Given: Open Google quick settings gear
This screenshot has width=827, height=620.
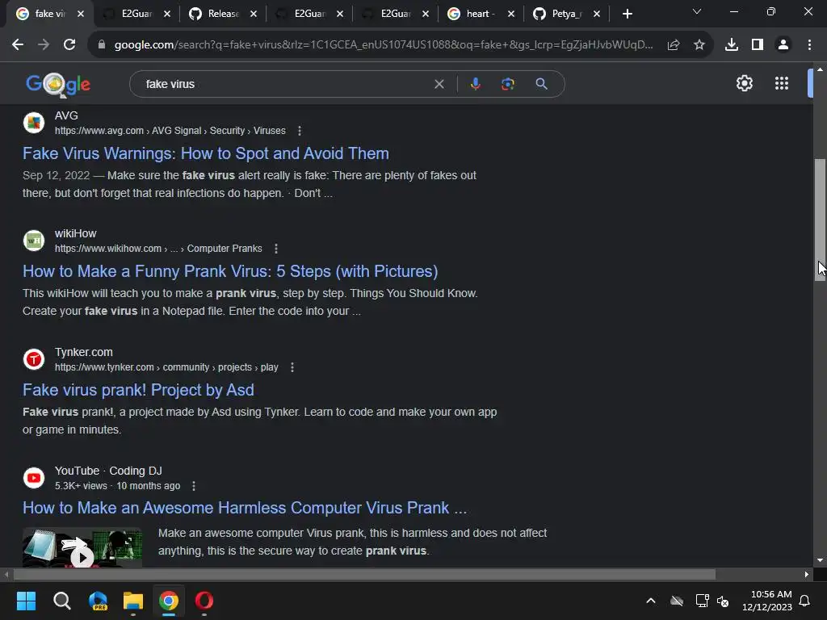Looking at the screenshot, I should tap(744, 83).
